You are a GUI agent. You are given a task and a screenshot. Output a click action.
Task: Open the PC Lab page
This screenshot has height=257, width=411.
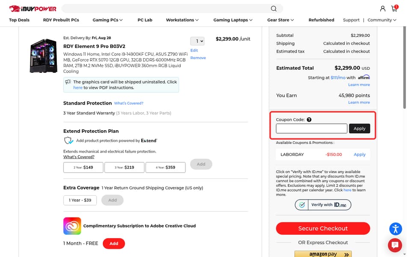145,20
